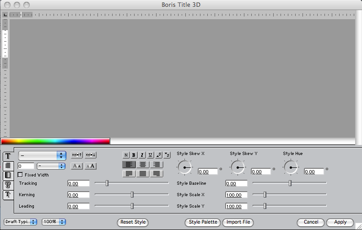Align text center
The height and width of the screenshot is (230, 362).
tap(143, 165)
